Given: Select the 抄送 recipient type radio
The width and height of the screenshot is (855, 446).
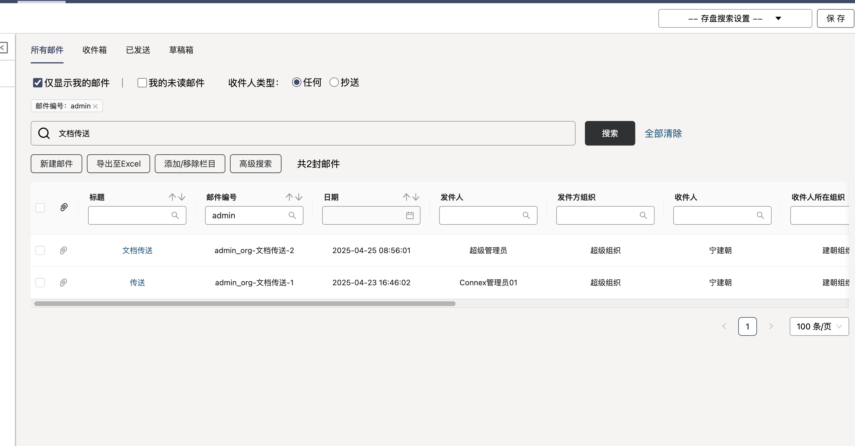Looking at the screenshot, I should (334, 82).
